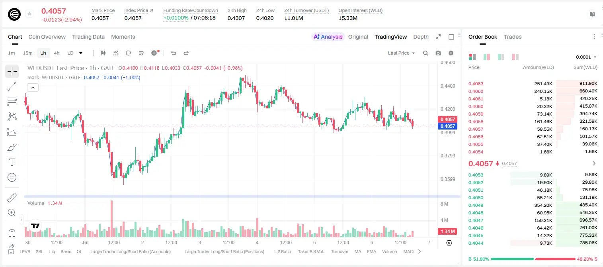Screen dimensions: 603x267
Task: Open the Coin Overview tab
Action: [x=47, y=37]
